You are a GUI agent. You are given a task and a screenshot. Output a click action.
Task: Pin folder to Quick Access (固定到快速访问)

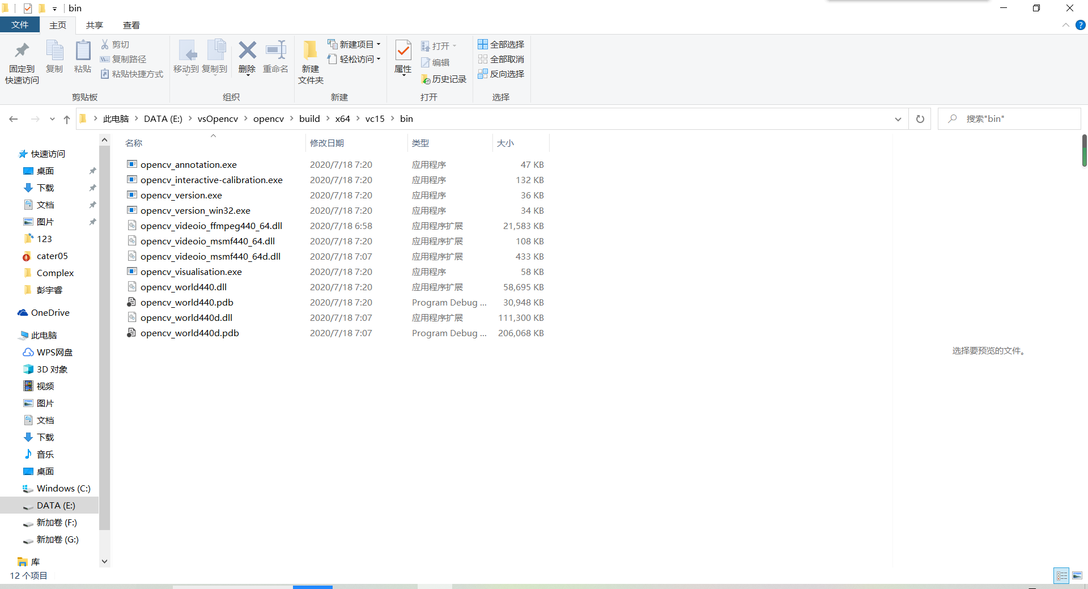[22, 62]
